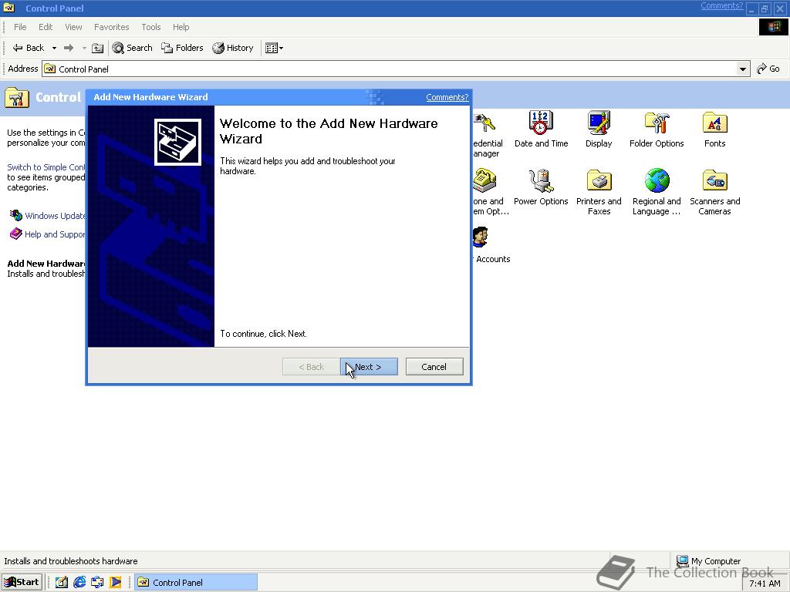The height and width of the screenshot is (592, 790).
Task: Click Next in the hardware wizard
Action: click(369, 366)
